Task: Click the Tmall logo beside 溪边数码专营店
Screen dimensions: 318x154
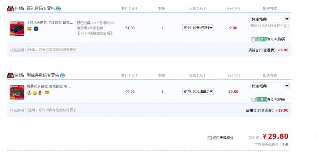Action: point(11,9)
